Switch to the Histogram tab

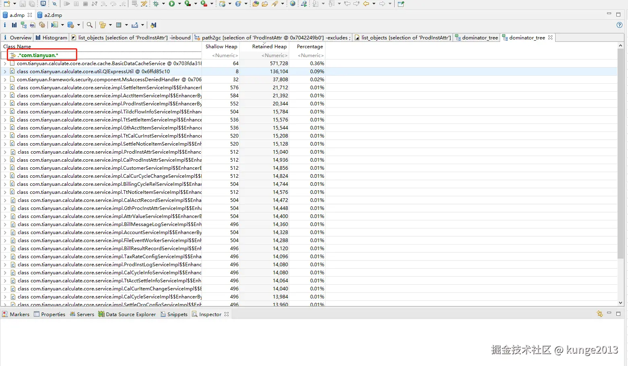[x=51, y=37]
